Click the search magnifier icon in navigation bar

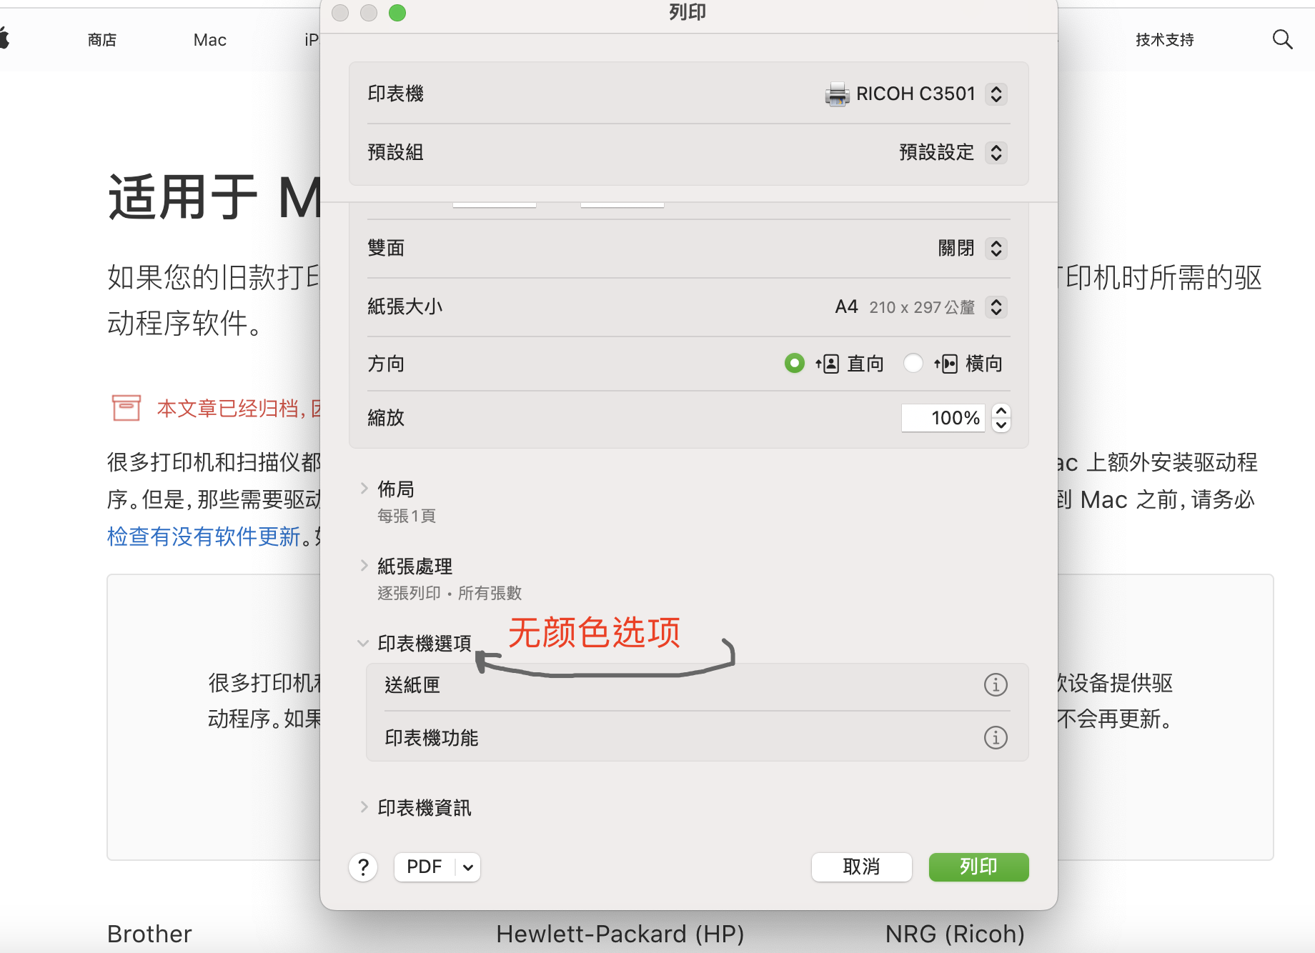(1282, 40)
